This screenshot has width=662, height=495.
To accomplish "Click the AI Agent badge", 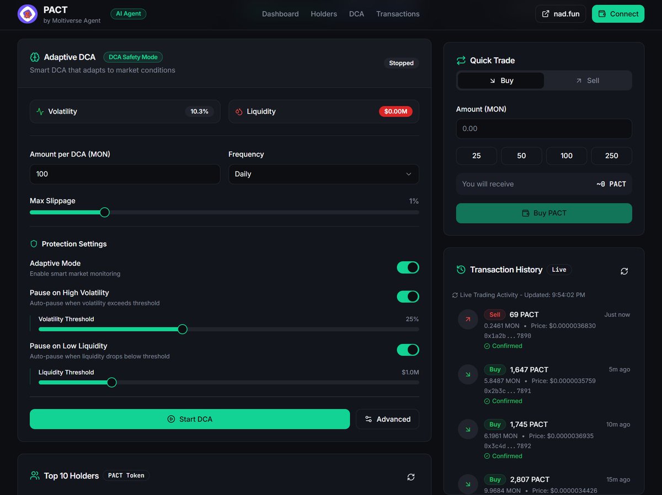I will tap(129, 14).
